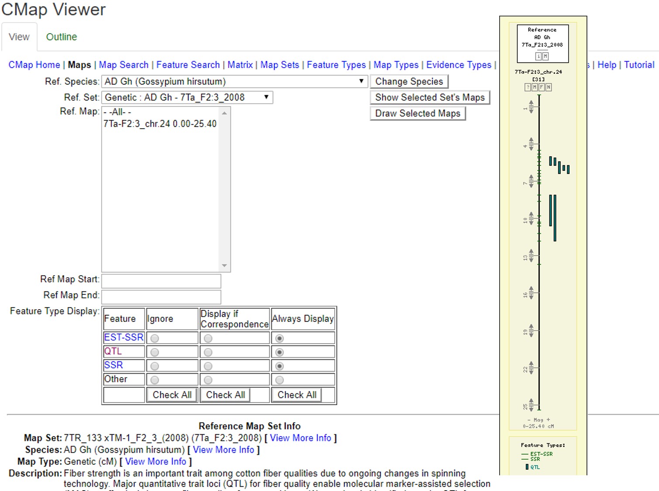The height and width of the screenshot is (491, 659).
Task: Click Ref. Map list scroll-up arrow
Action: click(x=224, y=113)
